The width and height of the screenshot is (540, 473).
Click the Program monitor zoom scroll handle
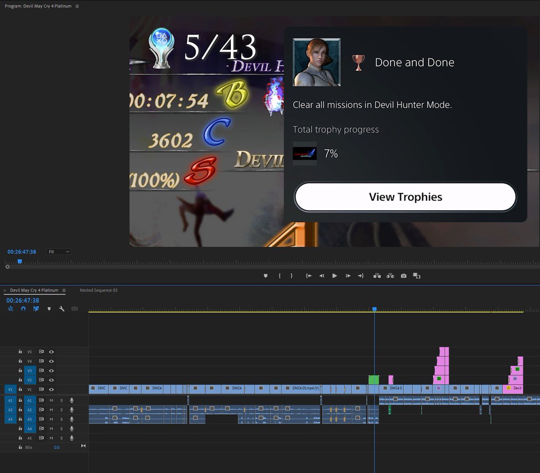click(x=7, y=267)
